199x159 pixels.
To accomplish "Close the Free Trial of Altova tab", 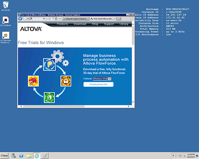I will click(x=115, y=19).
